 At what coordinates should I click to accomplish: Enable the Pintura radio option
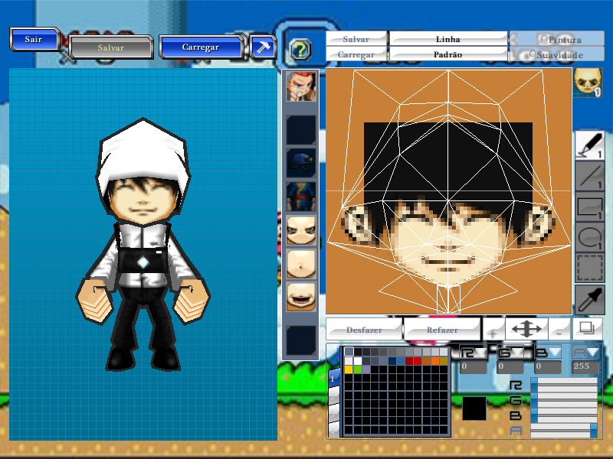(x=544, y=39)
